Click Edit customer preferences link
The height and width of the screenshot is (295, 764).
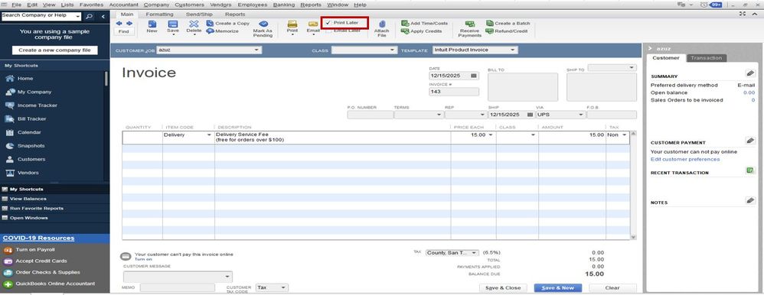685,159
